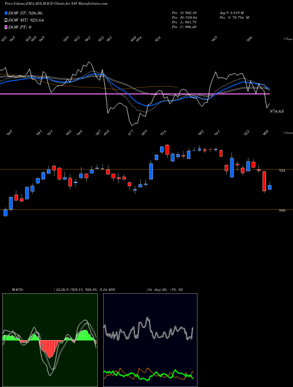Click the ADX (14 day) values text
Image resolution: width=293 pixels, height=387 pixels.
(165, 290)
